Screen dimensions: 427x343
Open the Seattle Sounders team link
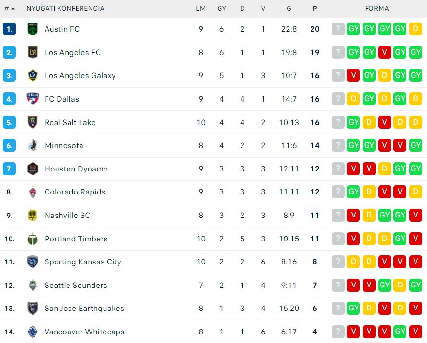(x=76, y=286)
